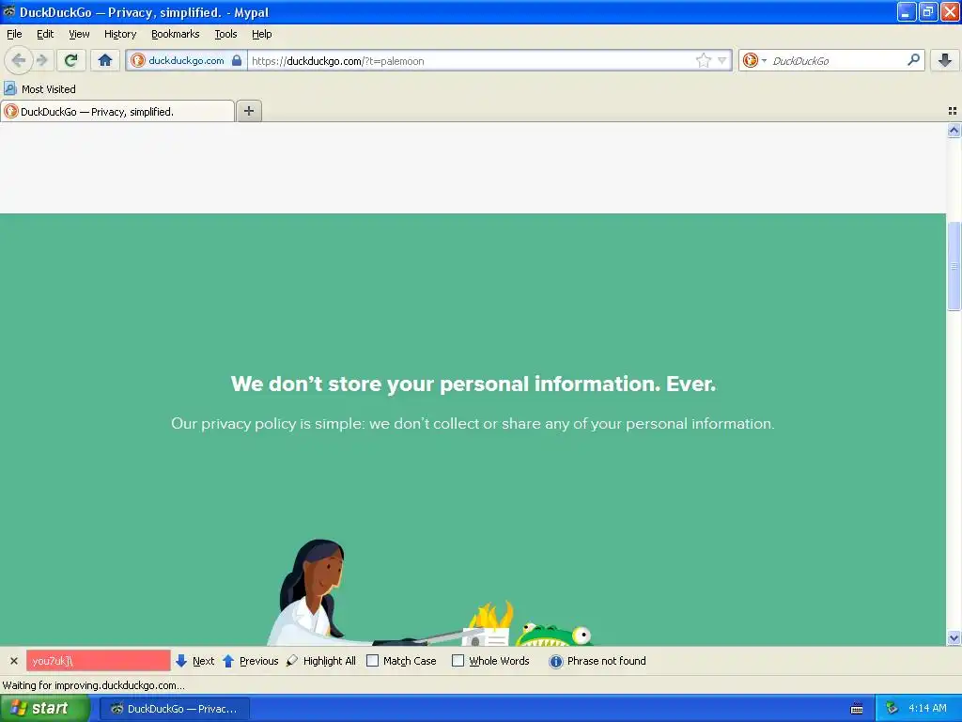The height and width of the screenshot is (722, 962).
Task: Click the duckduckgo.com site identity label
Action: 186,60
